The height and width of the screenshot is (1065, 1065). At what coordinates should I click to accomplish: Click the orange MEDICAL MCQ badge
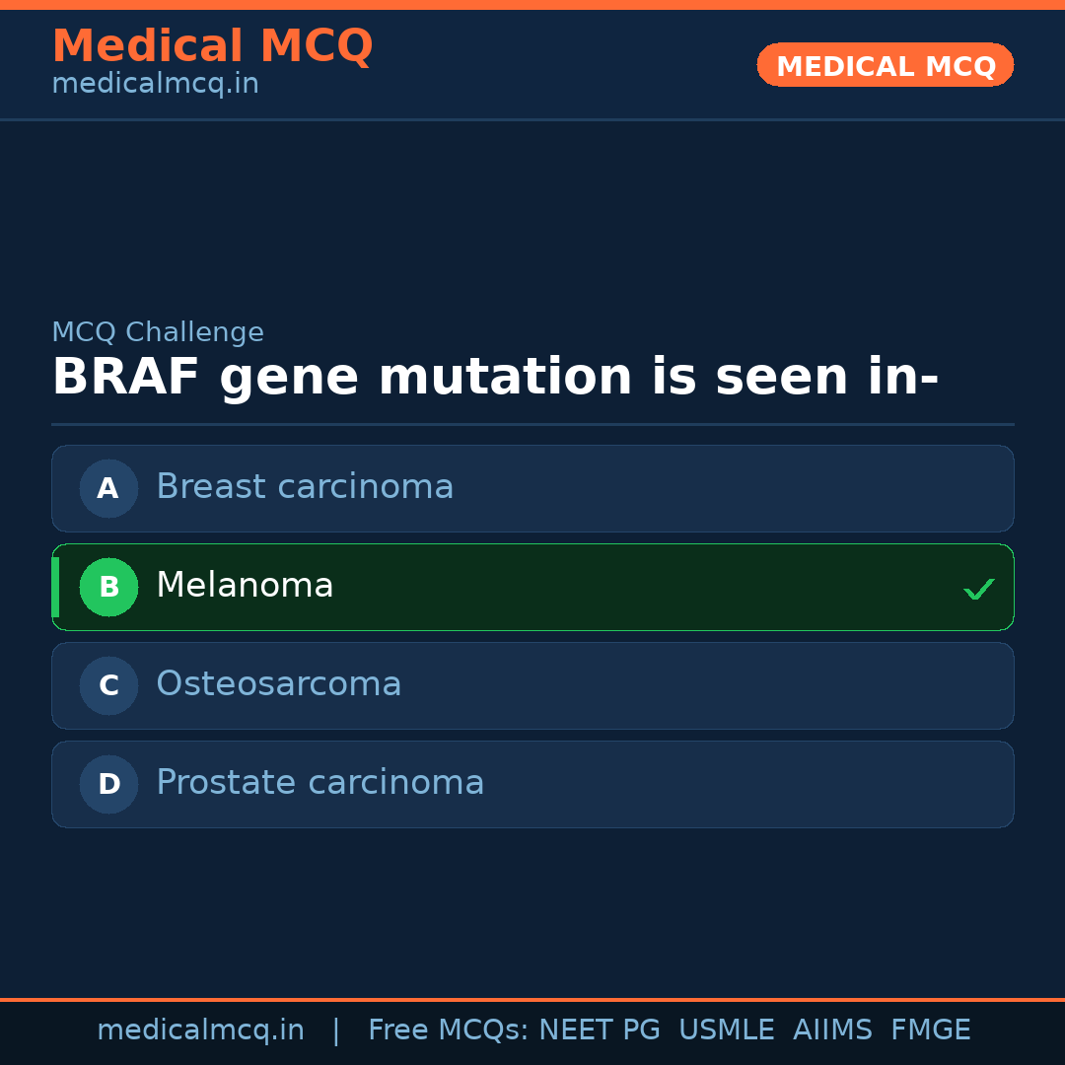coord(886,66)
